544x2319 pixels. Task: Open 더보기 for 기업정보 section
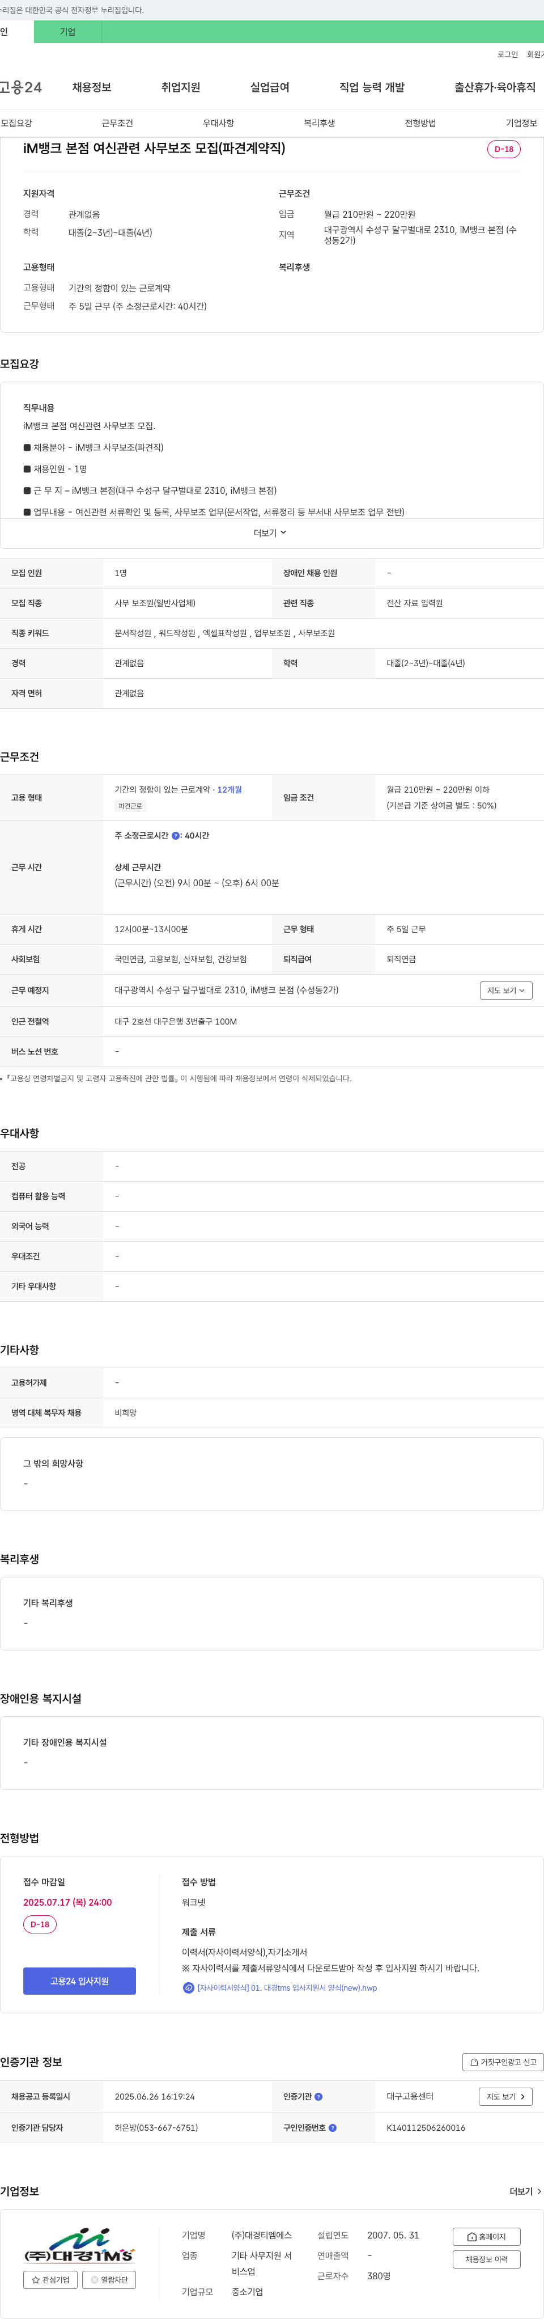tap(525, 2191)
